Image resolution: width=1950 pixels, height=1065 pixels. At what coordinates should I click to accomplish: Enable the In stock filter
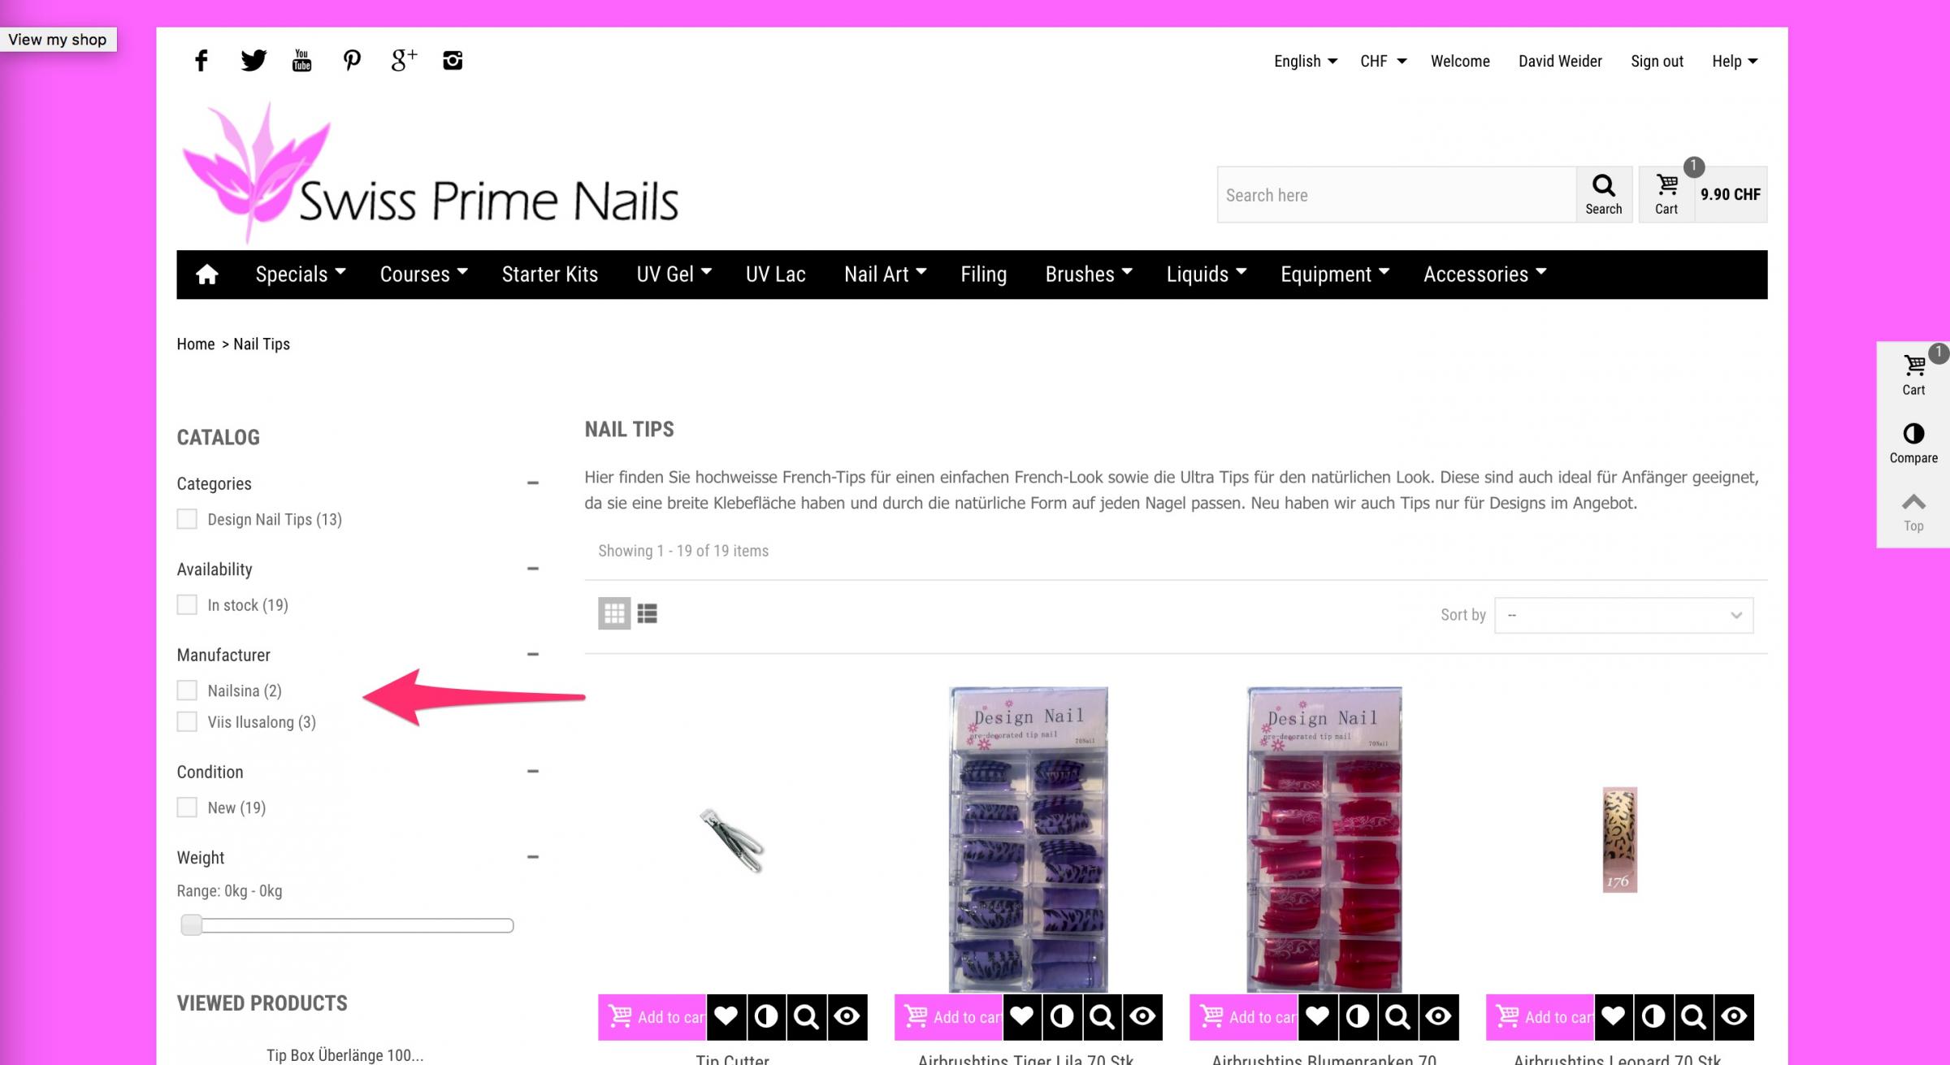click(x=187, y=604)
